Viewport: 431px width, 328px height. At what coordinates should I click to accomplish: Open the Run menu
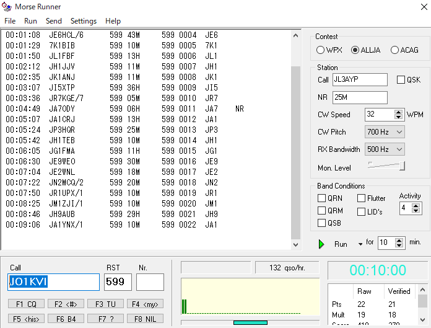30,21
